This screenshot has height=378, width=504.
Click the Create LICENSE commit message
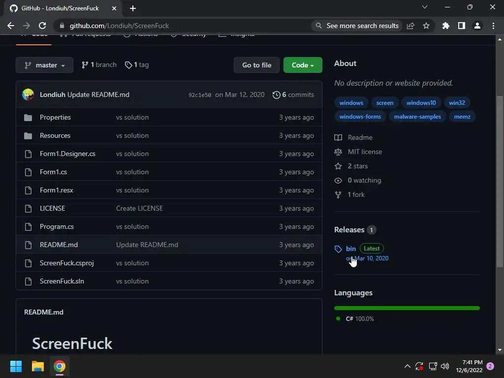point(139,208)
